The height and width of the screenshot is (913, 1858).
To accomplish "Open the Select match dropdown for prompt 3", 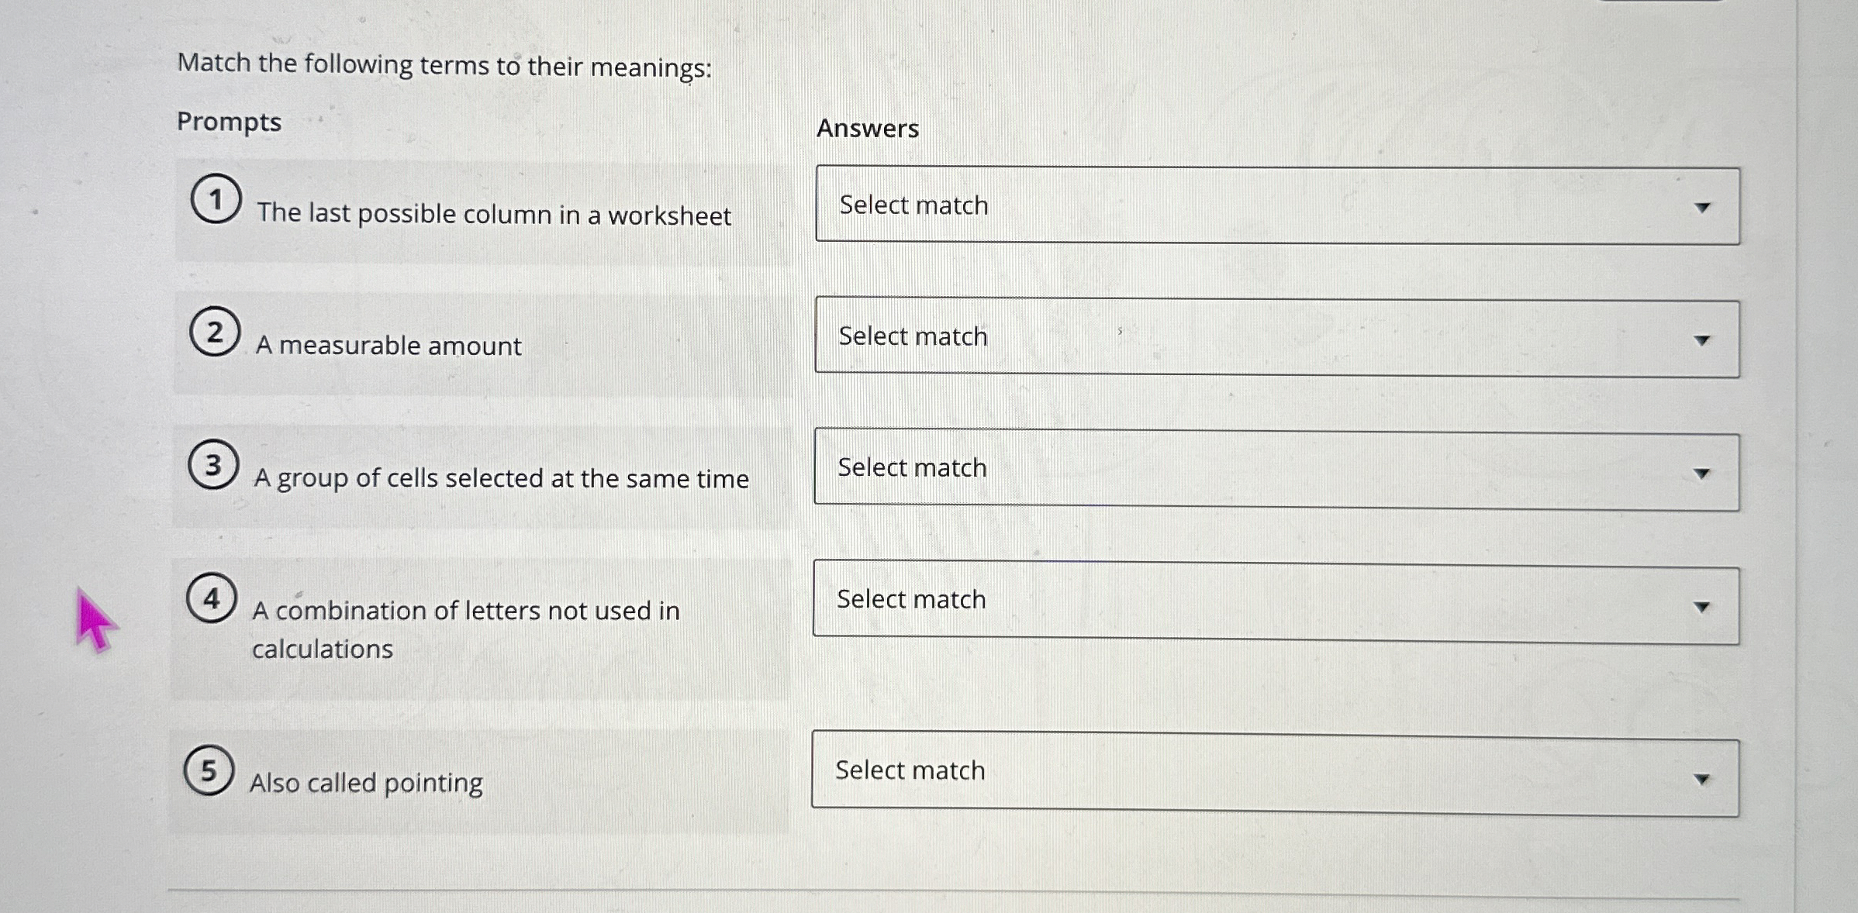I will pyautogui.click(x=1272, y=467).
